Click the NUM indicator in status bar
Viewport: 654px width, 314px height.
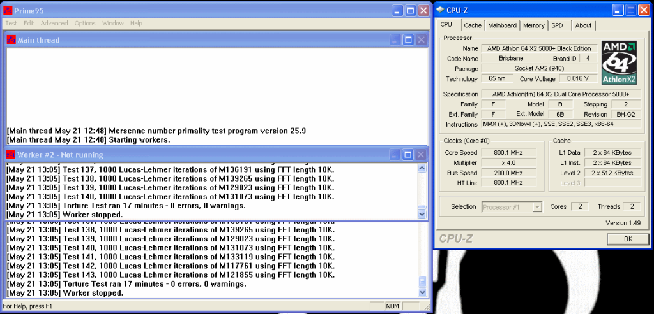[393, 306]
